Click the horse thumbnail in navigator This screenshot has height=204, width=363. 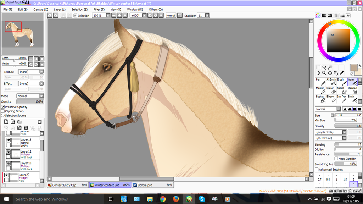tap(22, 34)
